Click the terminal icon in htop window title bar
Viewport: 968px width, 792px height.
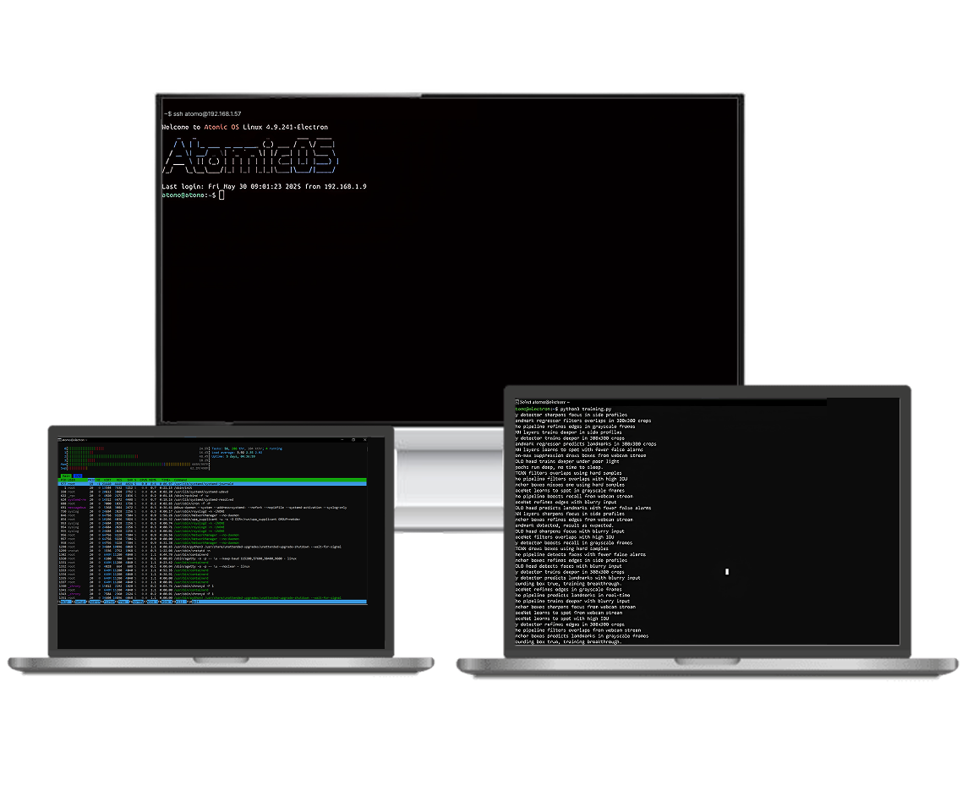pyautogui.click(x=59, y=440)
